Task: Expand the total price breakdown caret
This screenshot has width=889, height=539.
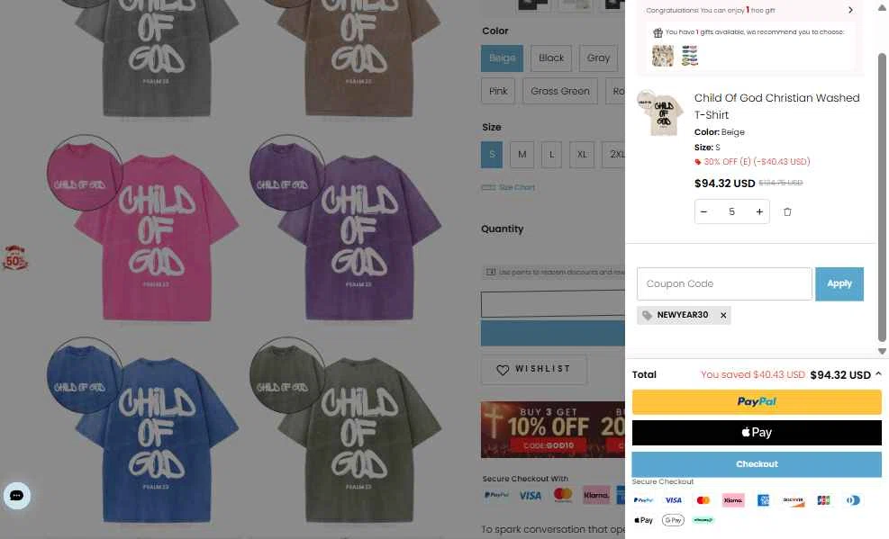Action: click(878, 374)
